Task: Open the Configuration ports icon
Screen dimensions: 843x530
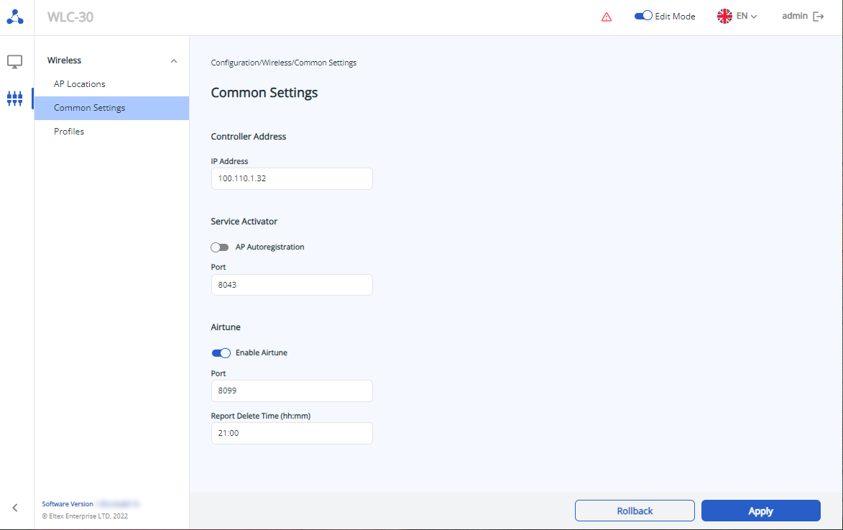Action: point(15,98)
